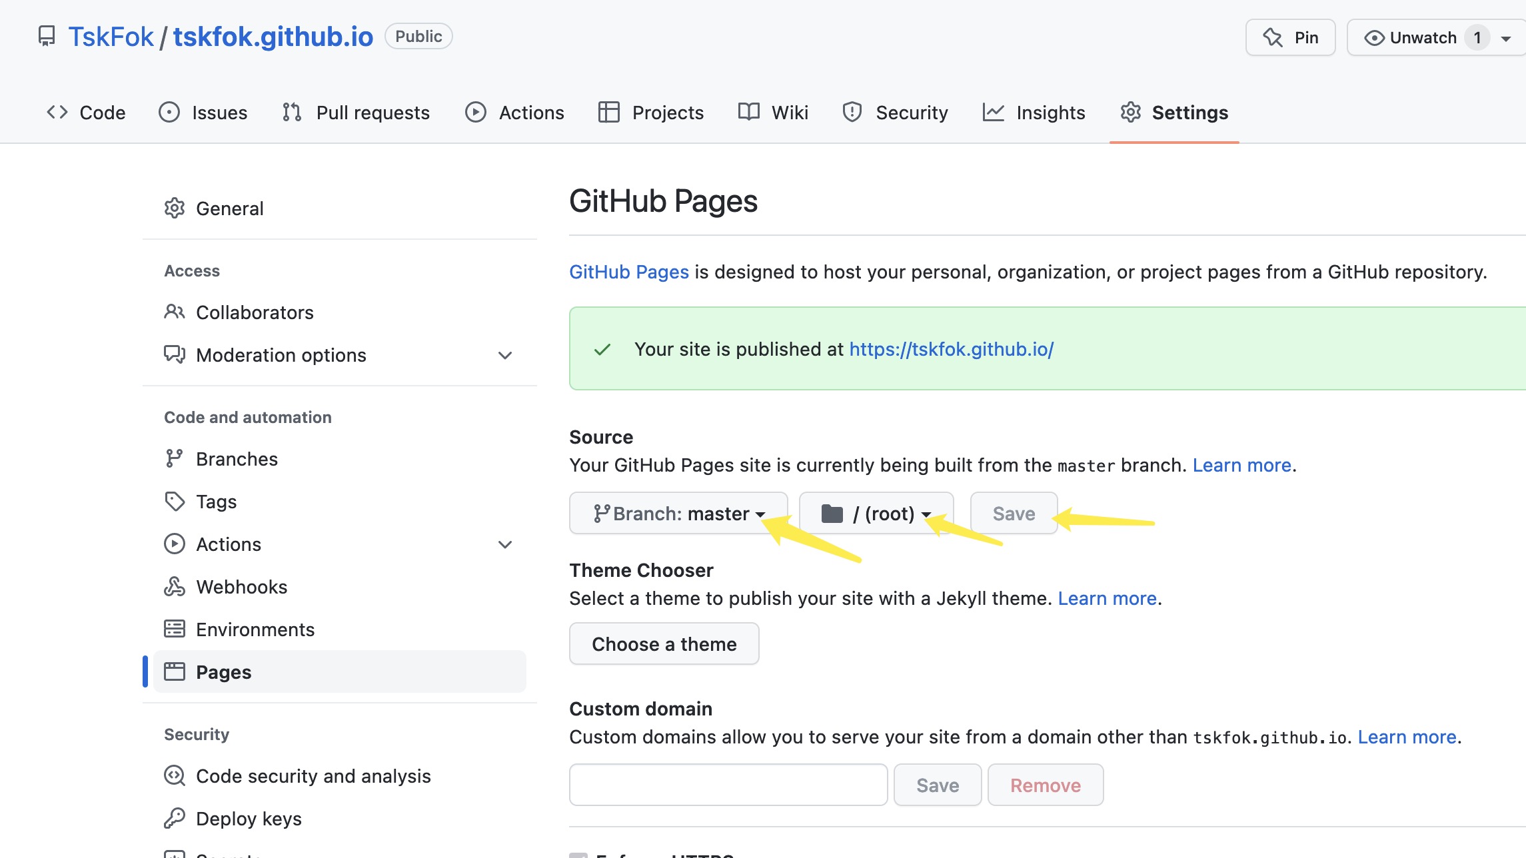Expand the sidebar Actions chevron
The height and width of the screenshot is (858, 1526).
click(x=505, y=545)
